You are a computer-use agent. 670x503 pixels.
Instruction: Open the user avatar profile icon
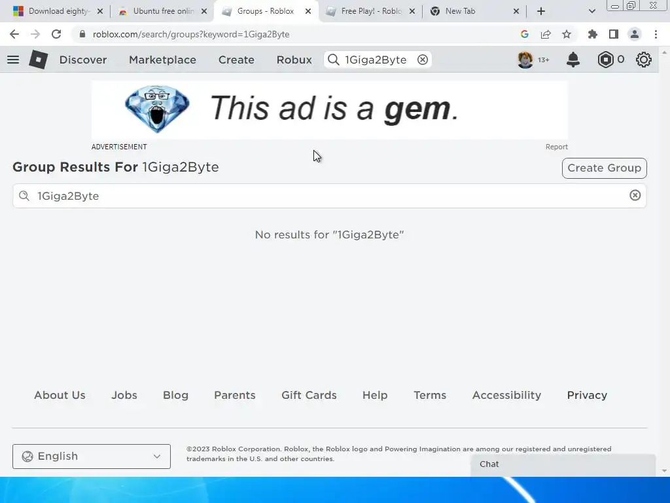click(525, 60)
